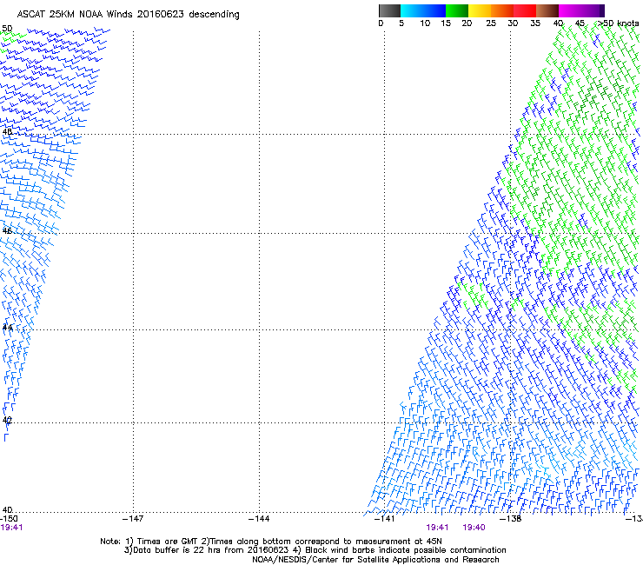
Task: Click the longitude label -138
Action: coord(511,519)
